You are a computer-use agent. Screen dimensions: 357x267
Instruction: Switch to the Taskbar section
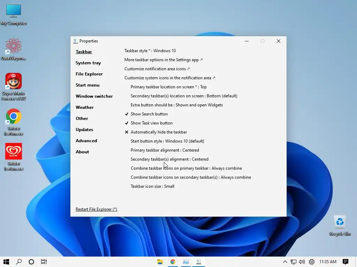84,52
